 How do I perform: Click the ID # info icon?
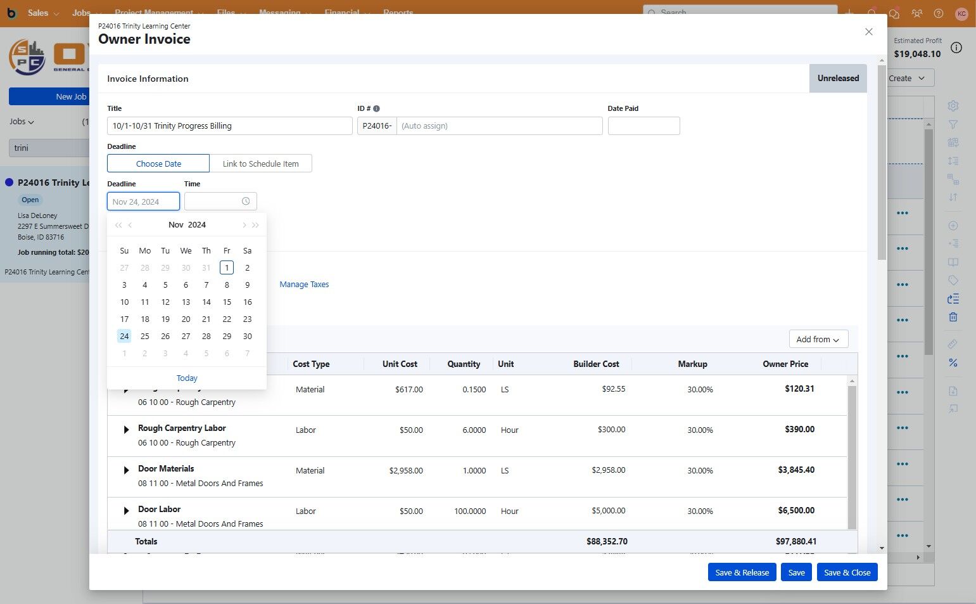coord(376,108)
